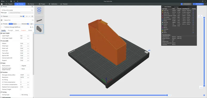Click the Line width section icon
This screenshot has width=207, height=98.
tap(1, 41)
